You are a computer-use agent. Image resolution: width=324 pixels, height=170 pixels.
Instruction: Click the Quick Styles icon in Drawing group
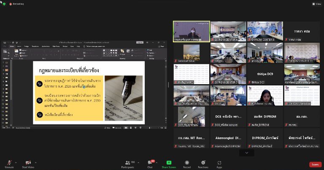pos(128,51)
